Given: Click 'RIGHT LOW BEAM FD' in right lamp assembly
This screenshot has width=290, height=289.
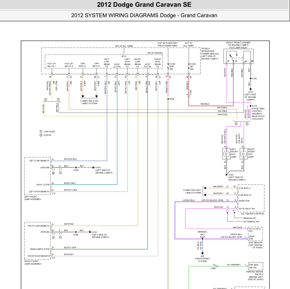Looking at the screenshot, I should [x=39, y=226].
